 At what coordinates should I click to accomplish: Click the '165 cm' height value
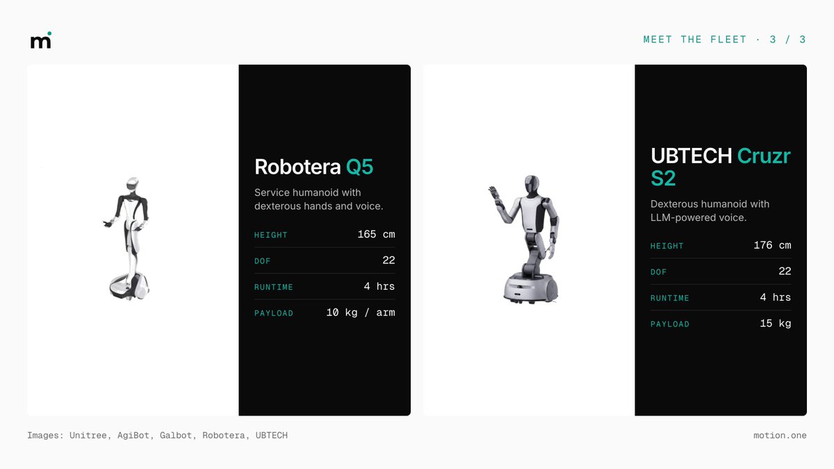[376, 234]
